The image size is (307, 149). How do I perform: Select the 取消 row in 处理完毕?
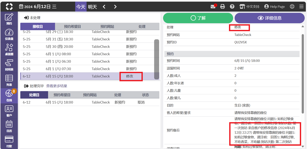tap(90, 102)
